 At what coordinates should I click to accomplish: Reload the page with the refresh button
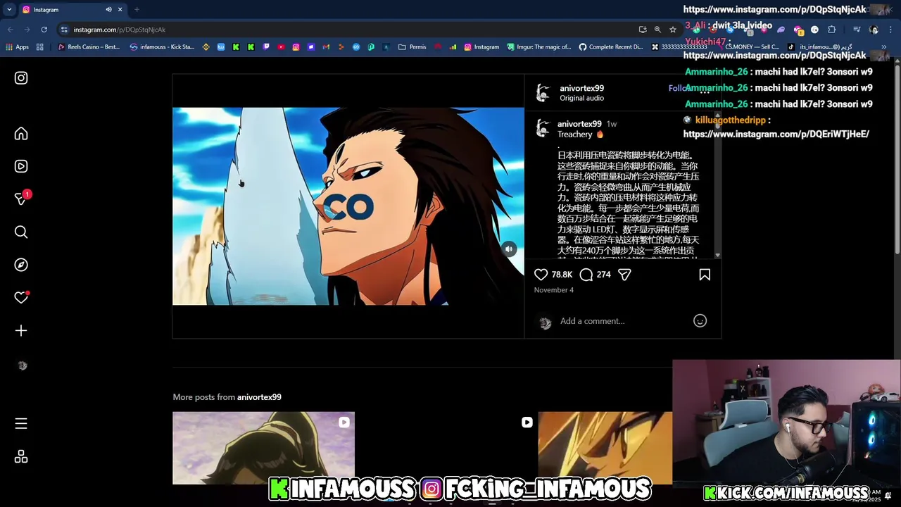[44, 30]
